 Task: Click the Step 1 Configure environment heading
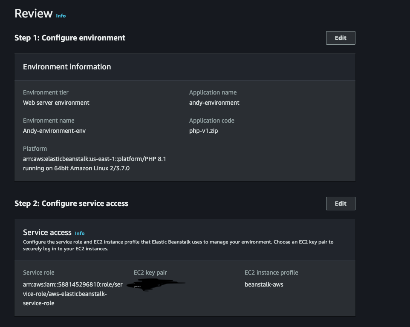[70, 38]
